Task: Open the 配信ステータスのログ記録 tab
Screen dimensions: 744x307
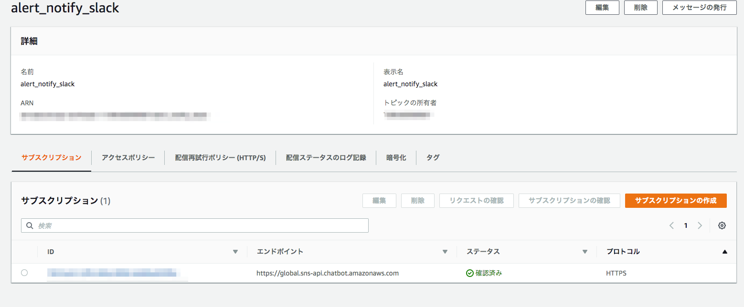Action: coord(326,157)
